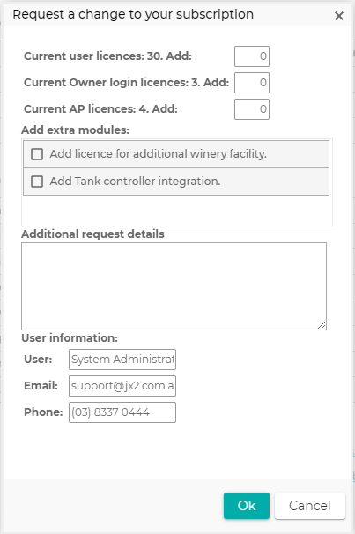Click the 'Current Owner login licences' label
355x534 pixels.
126,83
